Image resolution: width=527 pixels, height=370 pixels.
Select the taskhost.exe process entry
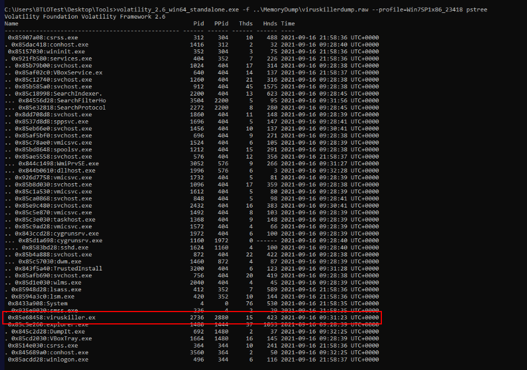[x=55, y=220]
